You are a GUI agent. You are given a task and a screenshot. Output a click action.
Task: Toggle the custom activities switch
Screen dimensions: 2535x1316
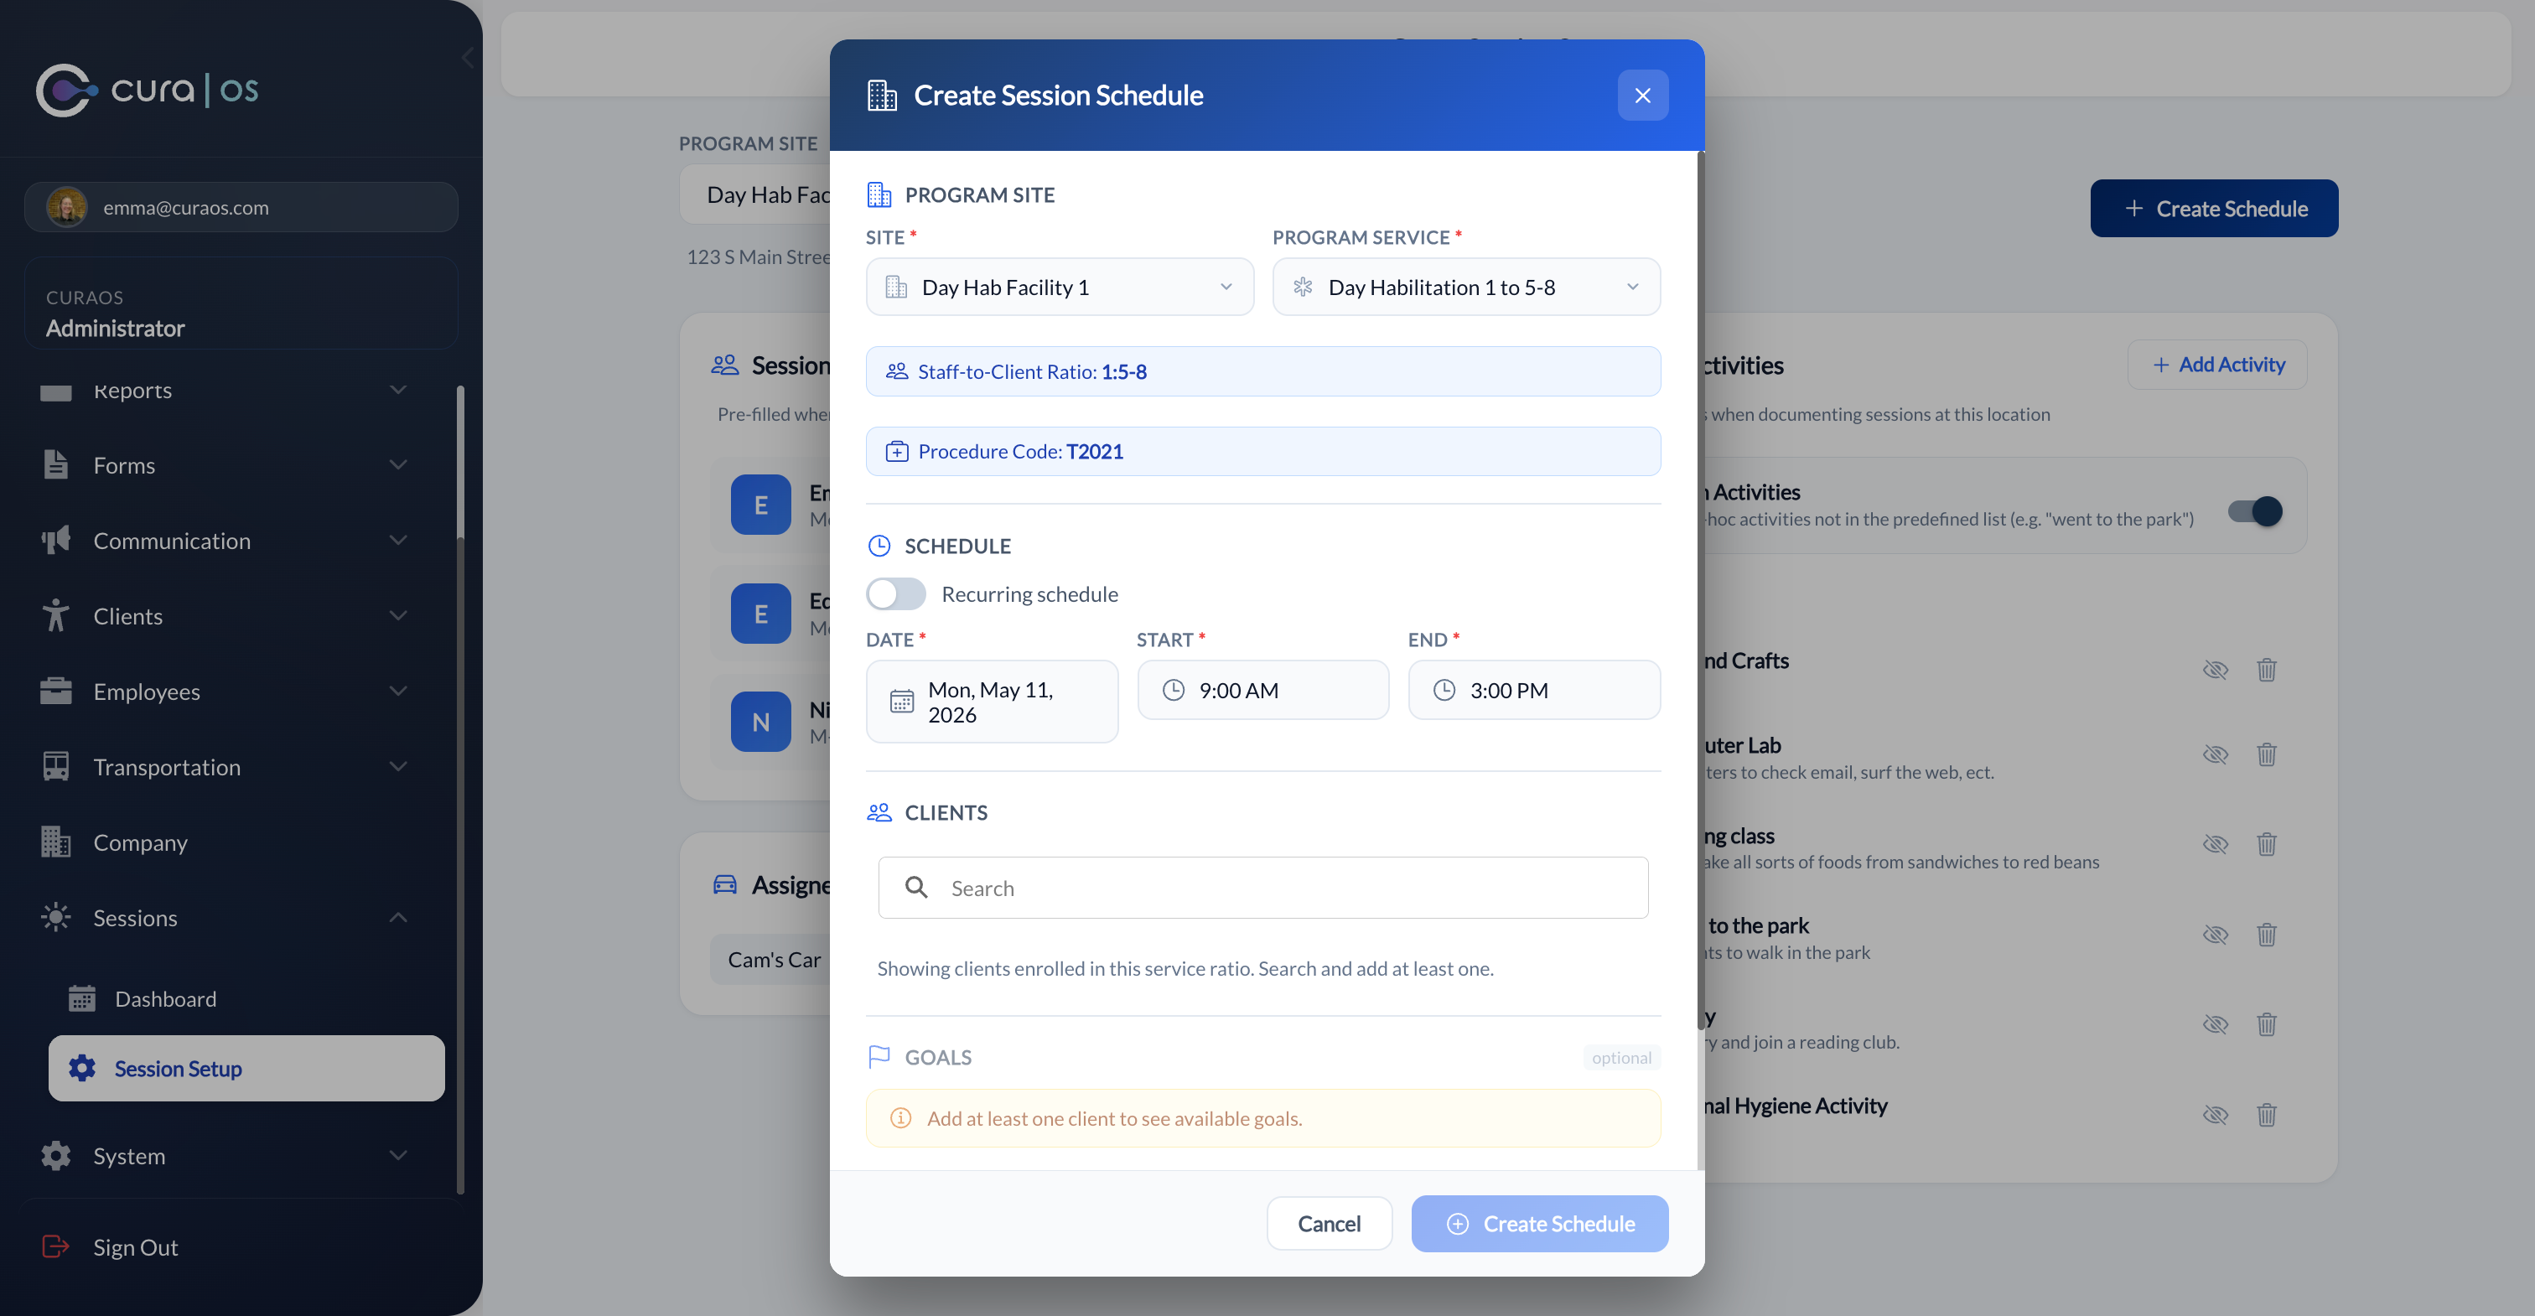2254,510
